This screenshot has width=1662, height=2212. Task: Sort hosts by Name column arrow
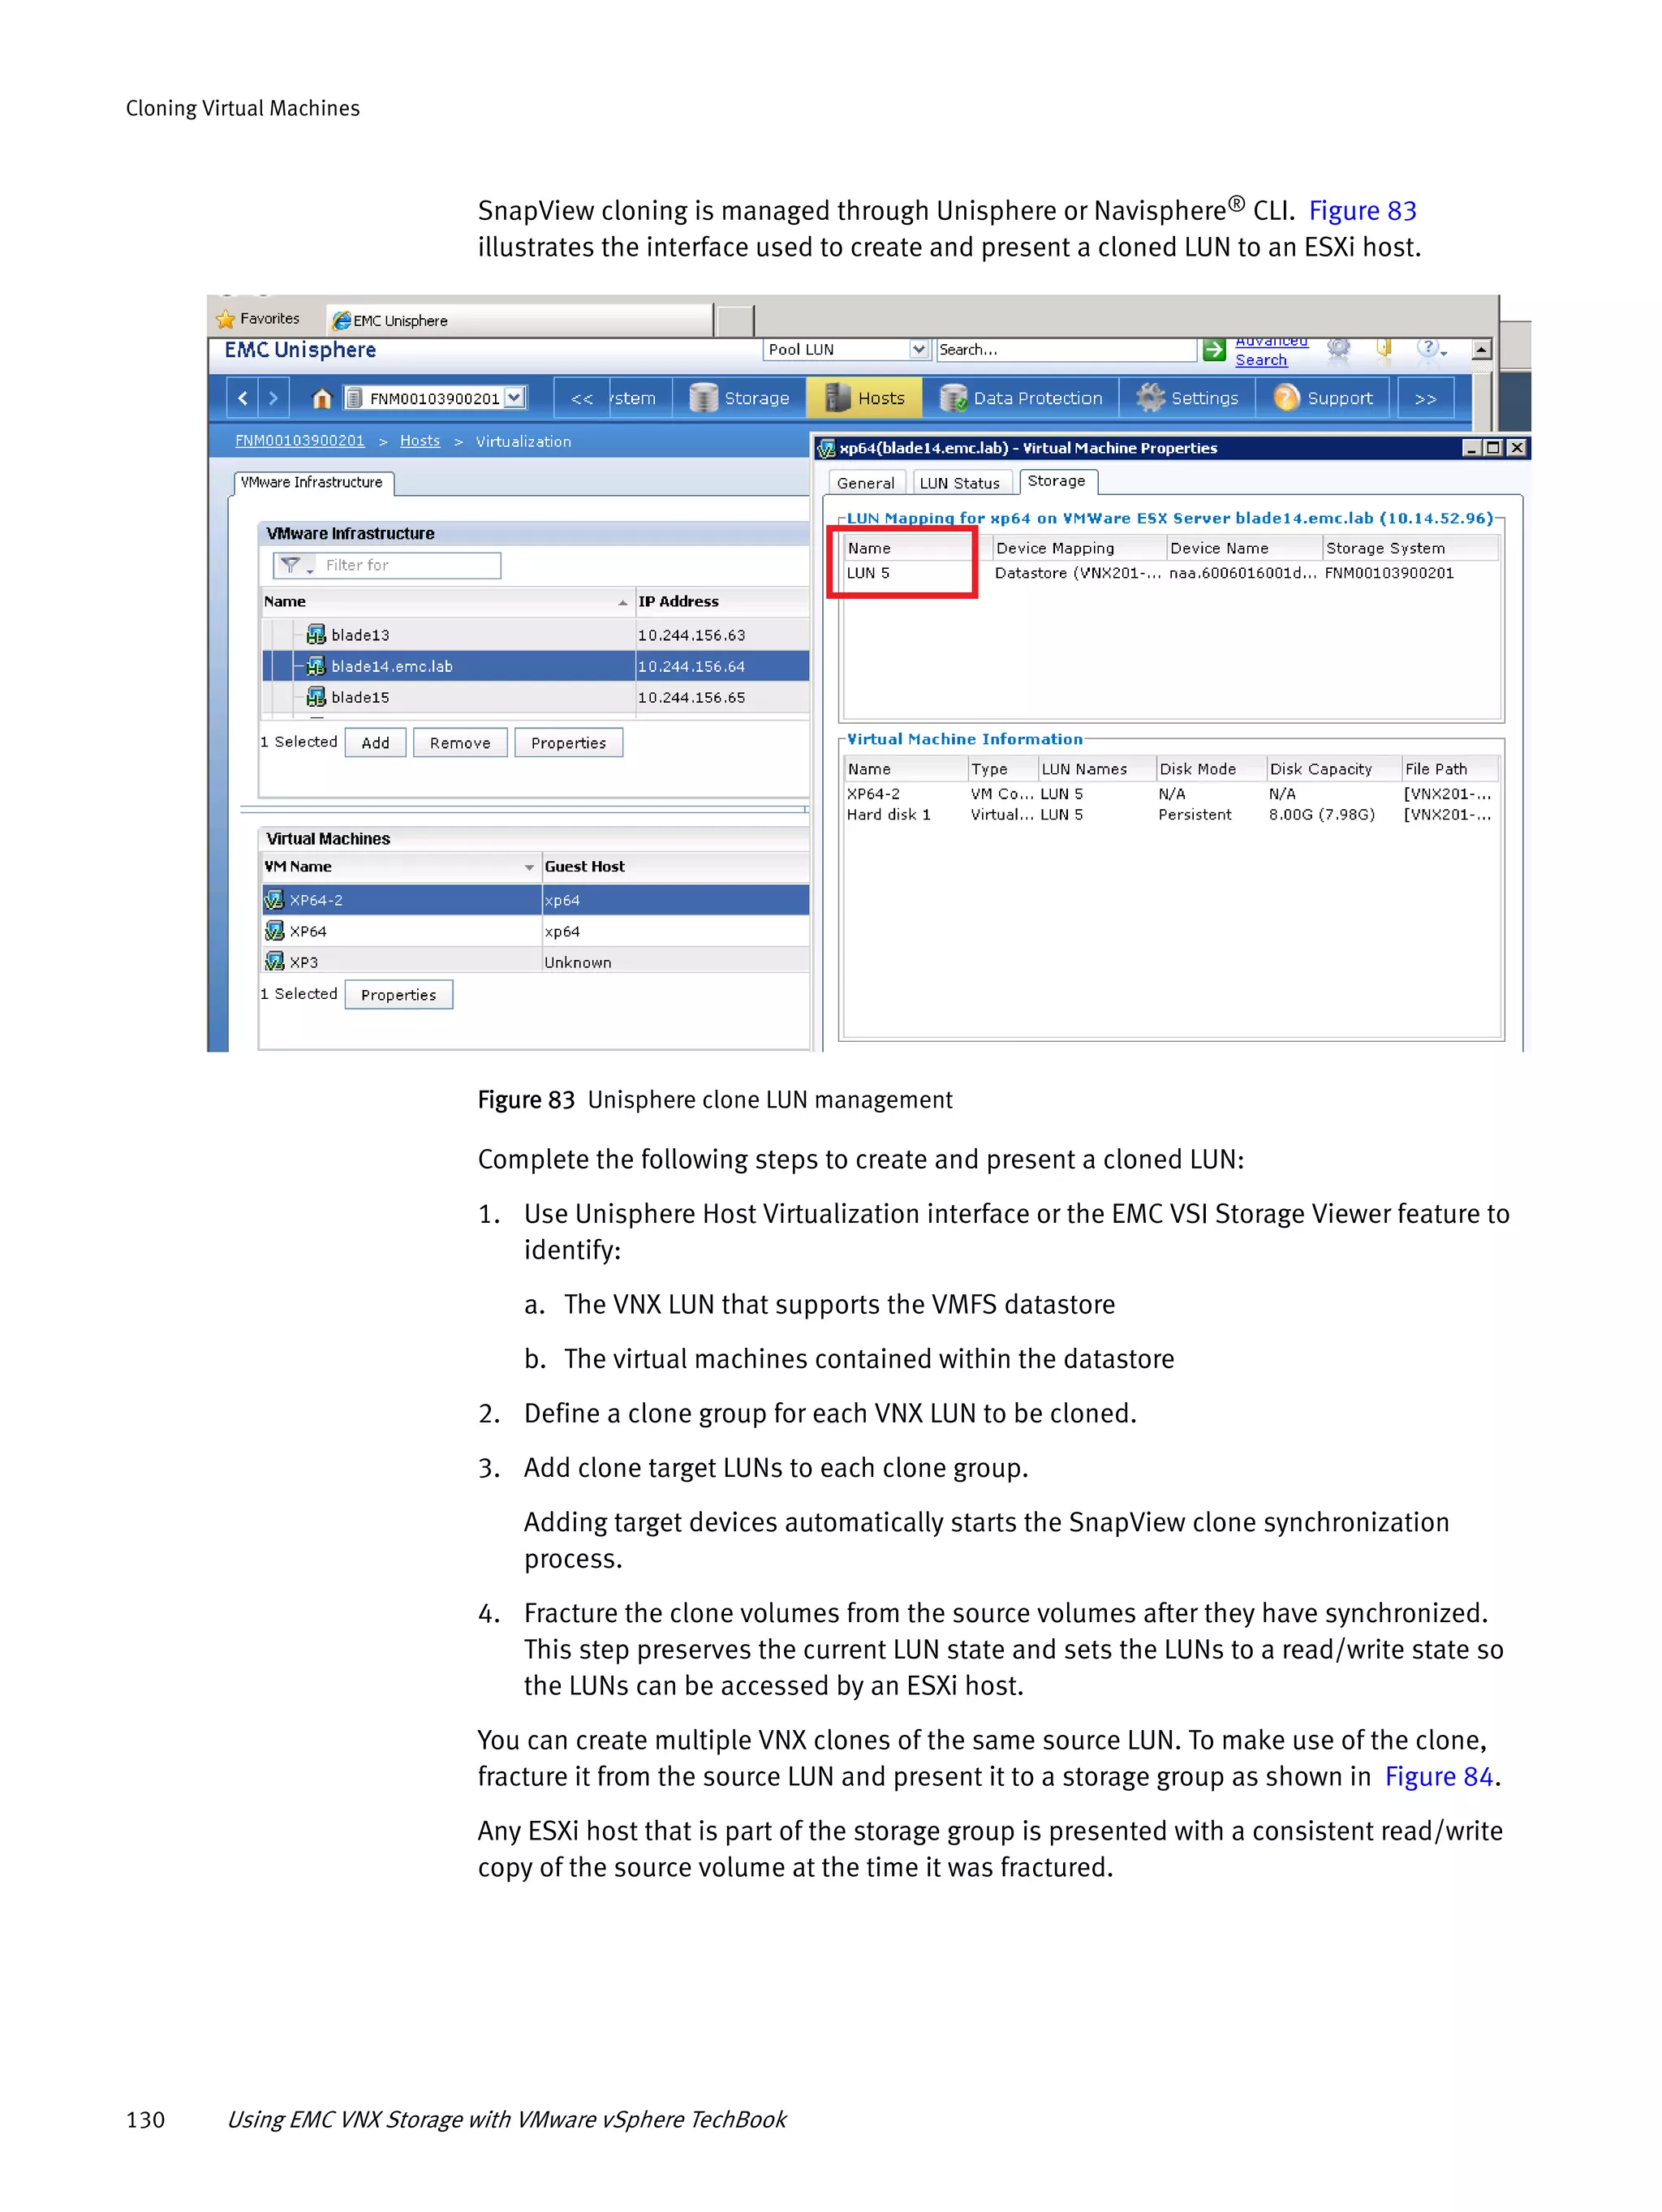[x=623, y=602]
